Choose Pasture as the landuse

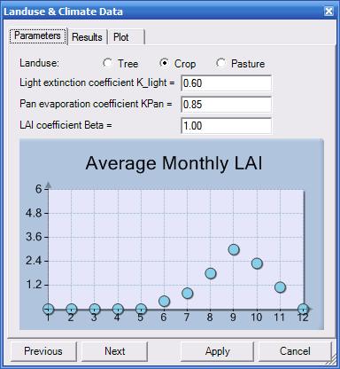[240, 63]
